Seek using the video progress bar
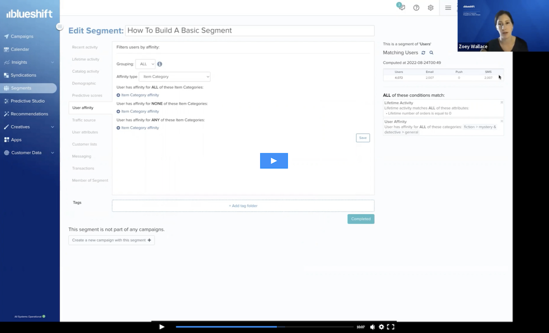The height and width of the screenshot is (333, 549). tap(265, 327)
